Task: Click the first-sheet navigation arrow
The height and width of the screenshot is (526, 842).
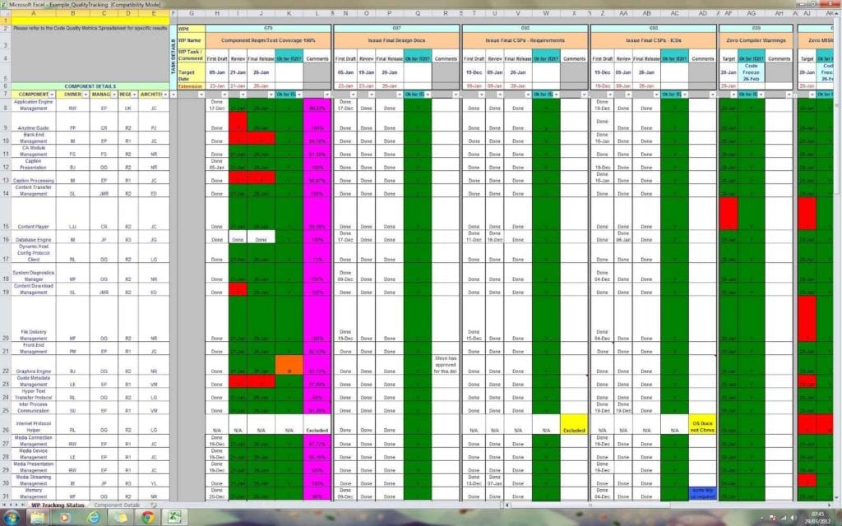Action: coord(5,505)
